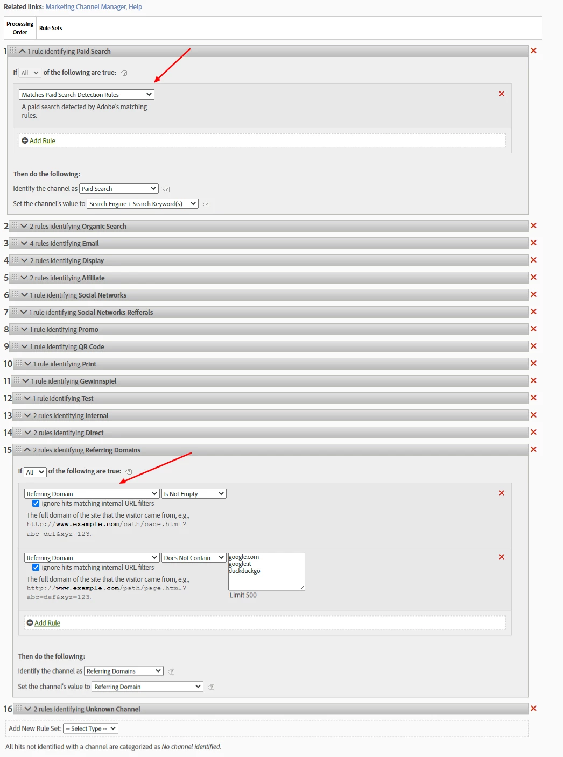Delete the Social Networks rule set
Screen dimensions: 563x757
pos(533,294)
